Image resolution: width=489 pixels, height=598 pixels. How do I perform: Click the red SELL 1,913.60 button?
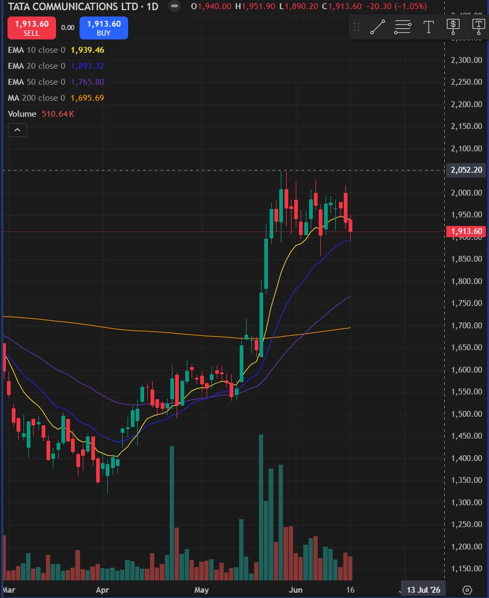(x=31, y=28)
